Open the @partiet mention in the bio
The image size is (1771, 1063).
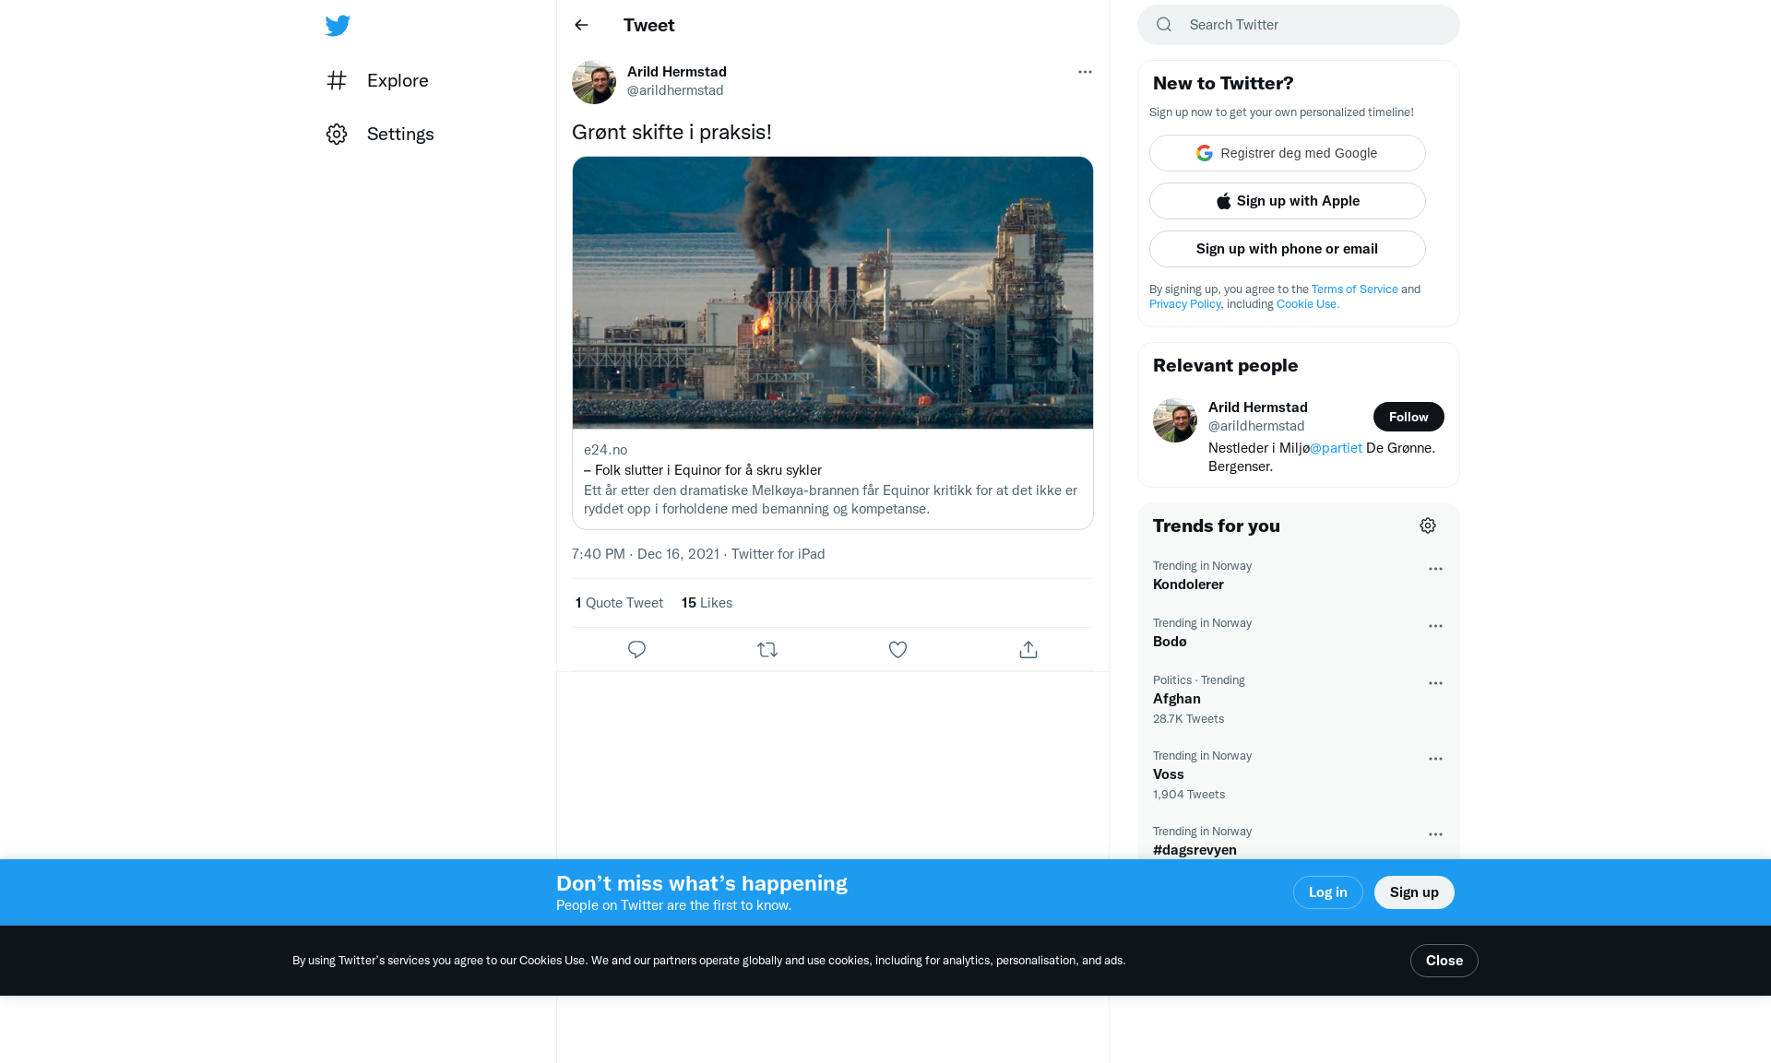coord(1336,448)
